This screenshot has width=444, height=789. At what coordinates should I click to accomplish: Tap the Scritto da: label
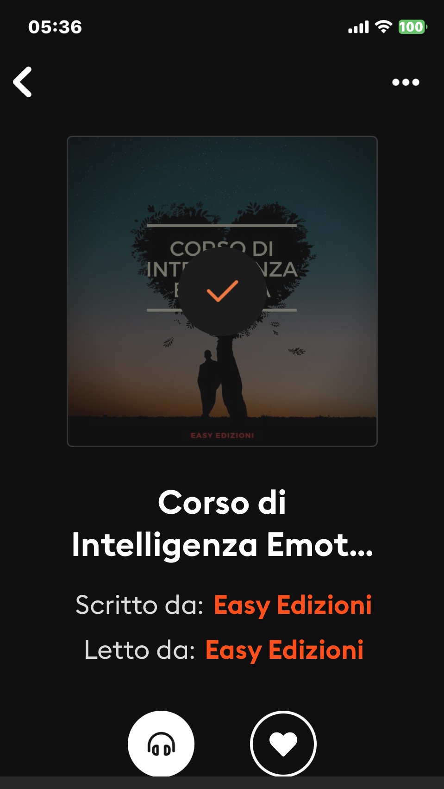[139, 605]
